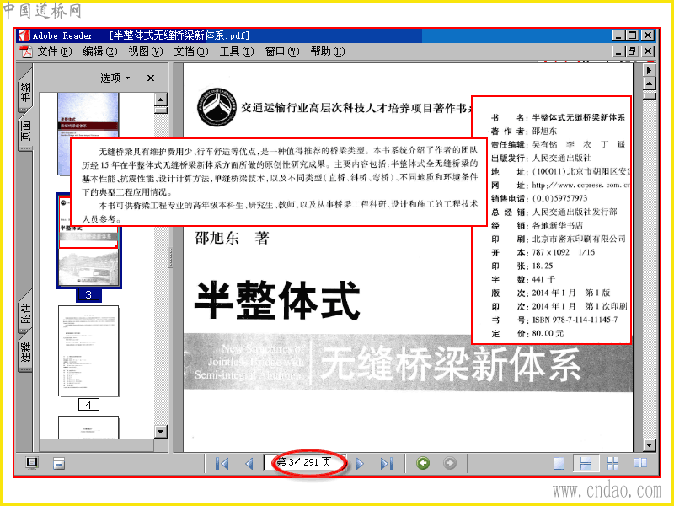This screenshot has height=506, width=674.
Task: Go to next page arrow
Action: pyautogui.click(x=361, y=463)
